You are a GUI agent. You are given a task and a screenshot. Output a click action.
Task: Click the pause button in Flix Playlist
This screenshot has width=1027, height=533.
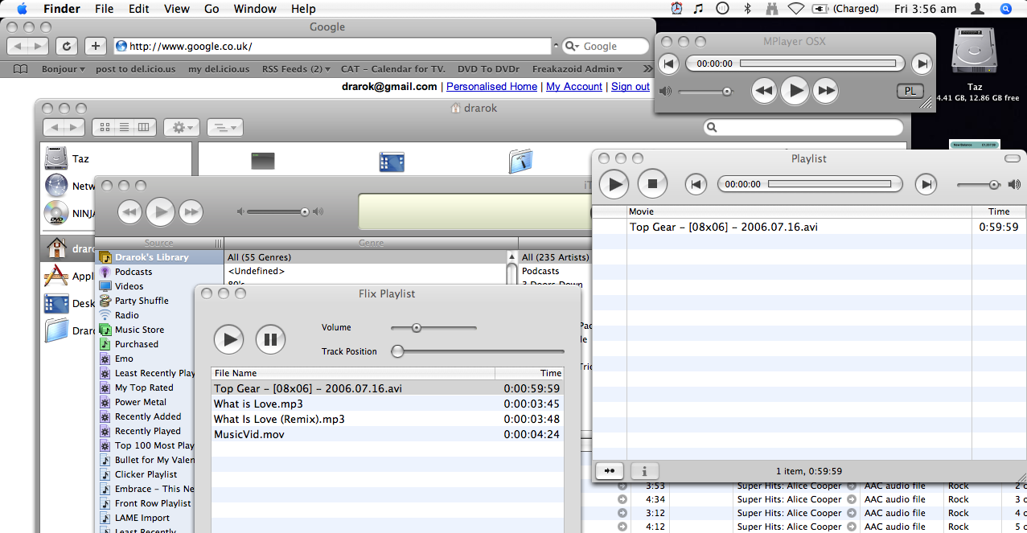(270, 339)
